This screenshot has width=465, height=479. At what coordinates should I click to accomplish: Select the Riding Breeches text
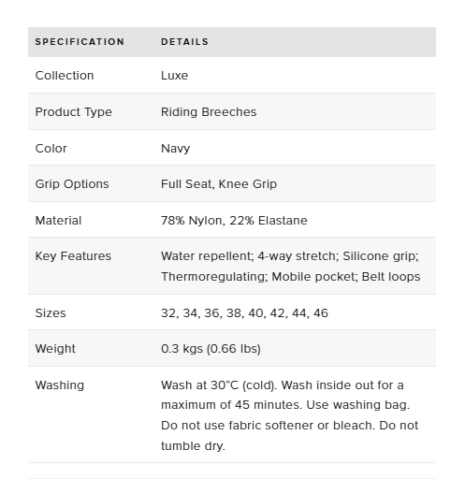point(209,112)
